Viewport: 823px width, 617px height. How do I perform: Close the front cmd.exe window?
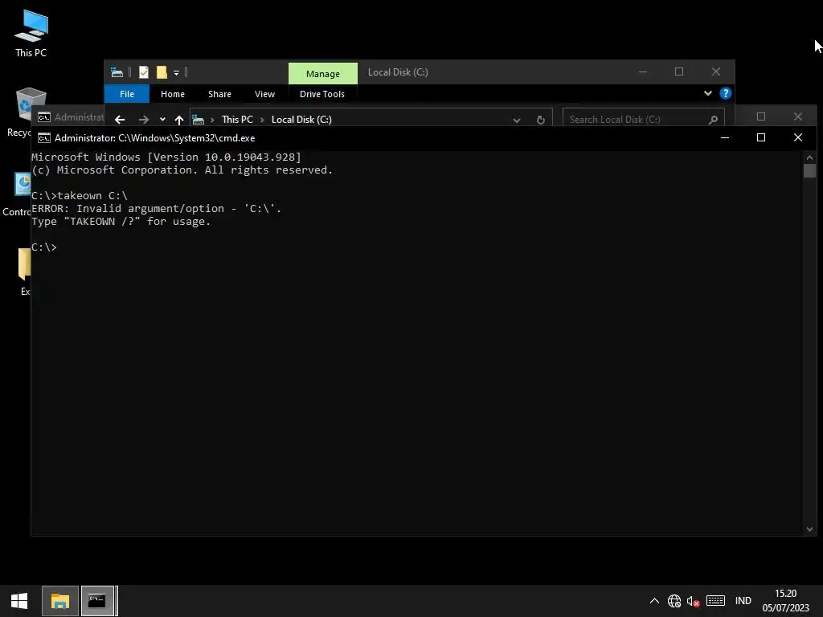[798, 137]
